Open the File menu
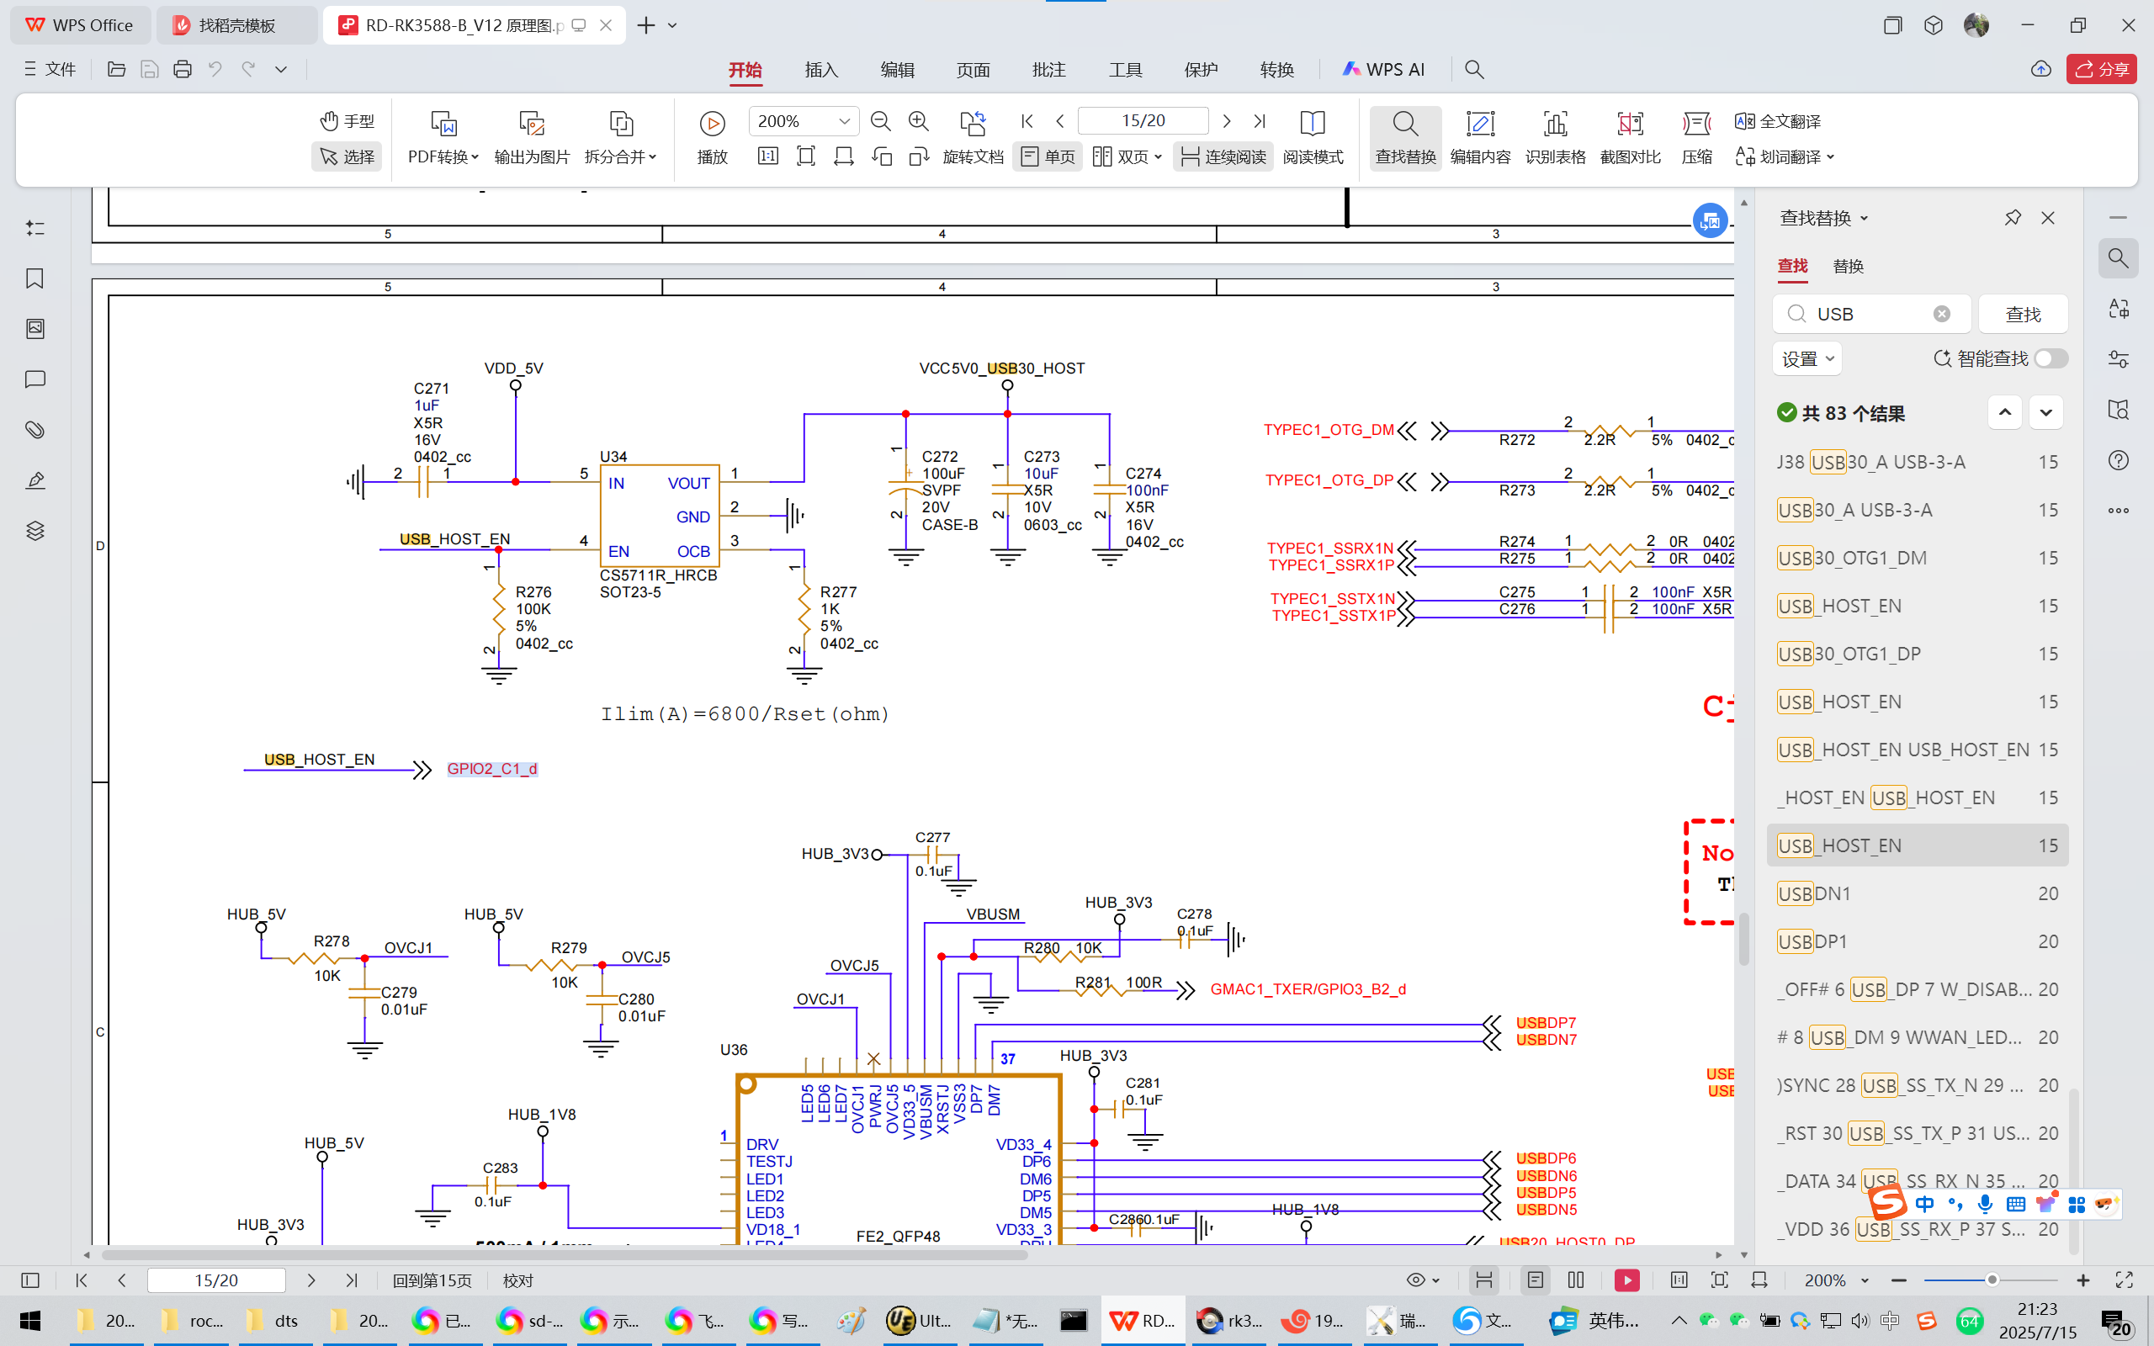 pyautogui.click(x=50, y=68)
